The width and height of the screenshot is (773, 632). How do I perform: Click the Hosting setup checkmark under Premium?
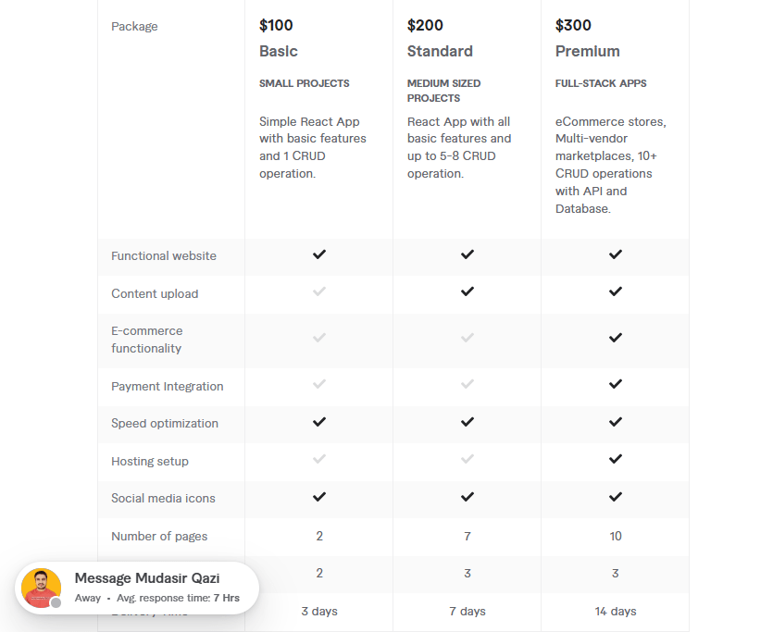(615, 461)
